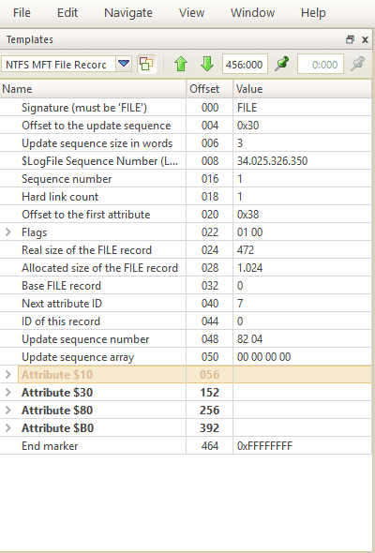Restore the Templates panel window

[350, 39]
